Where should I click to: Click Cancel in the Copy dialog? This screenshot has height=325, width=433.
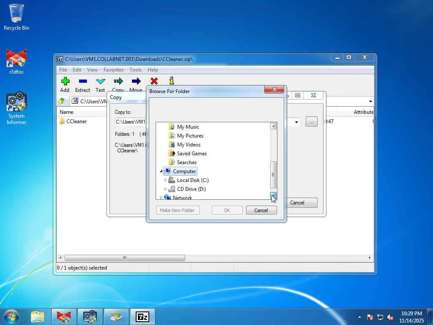click(x=302, y=203)
